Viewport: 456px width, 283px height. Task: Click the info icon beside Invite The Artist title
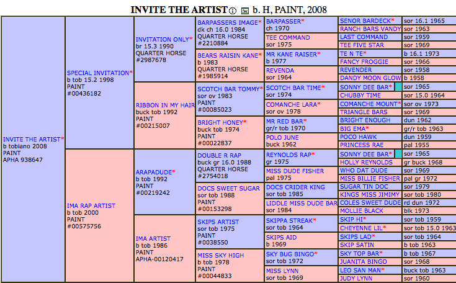pos(233,11)
